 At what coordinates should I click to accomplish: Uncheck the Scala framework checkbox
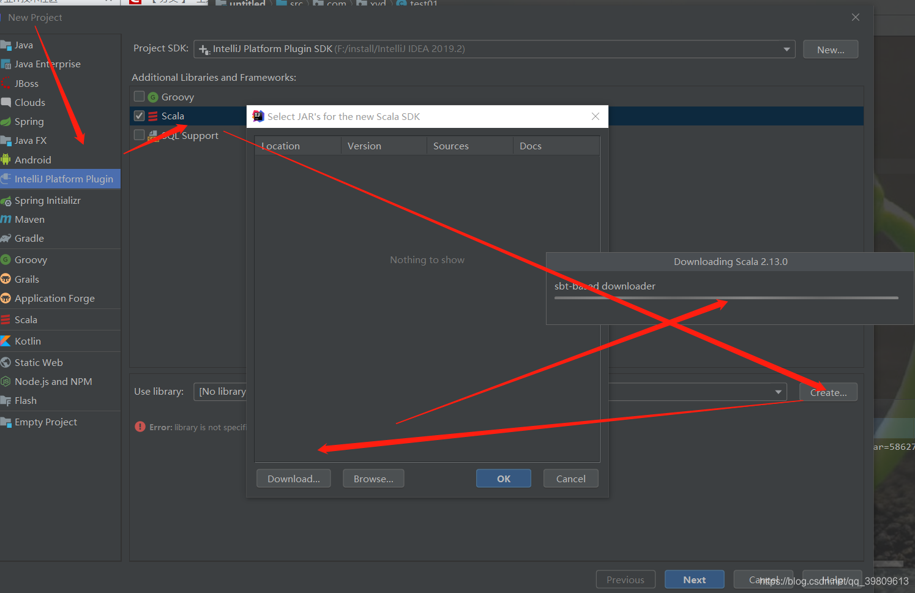[139, 116]
